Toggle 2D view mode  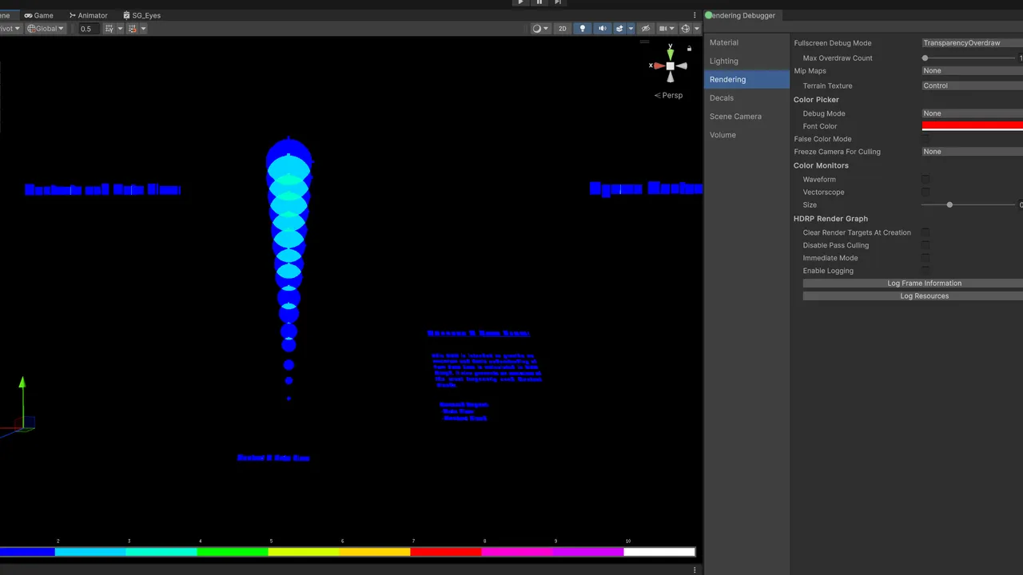pyautogui.click(x=563, y=29)
